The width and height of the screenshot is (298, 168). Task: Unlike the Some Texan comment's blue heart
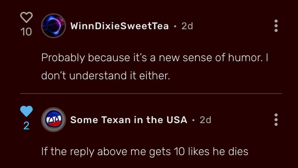[26, 111]
